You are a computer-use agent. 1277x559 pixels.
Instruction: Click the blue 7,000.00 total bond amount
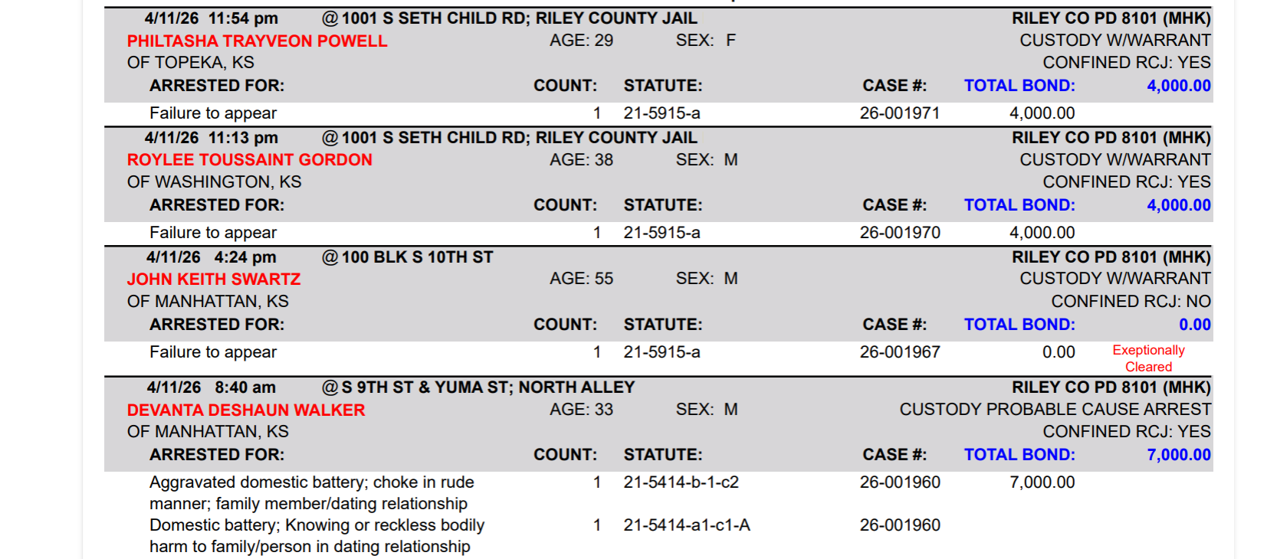pos(1178,455)
